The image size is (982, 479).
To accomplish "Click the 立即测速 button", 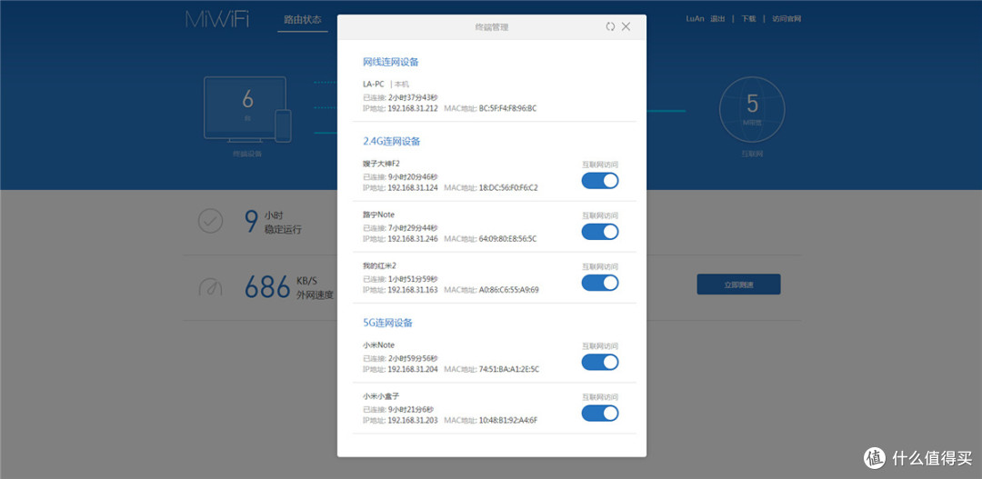I will tap(738, 284).
